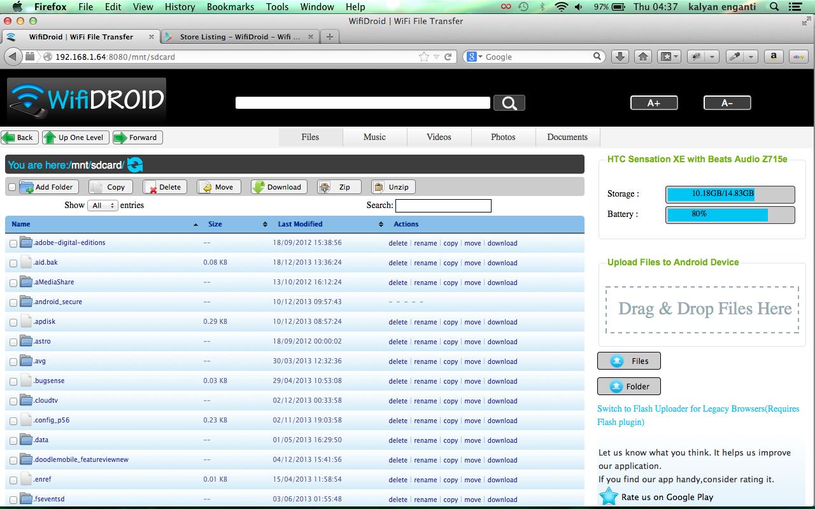
Task: Click the Move toolbar icon
Action: click(208, 186)
